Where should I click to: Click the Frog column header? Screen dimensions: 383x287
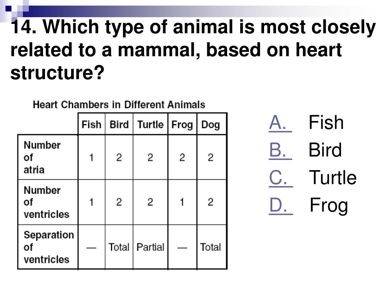[182, 124]
